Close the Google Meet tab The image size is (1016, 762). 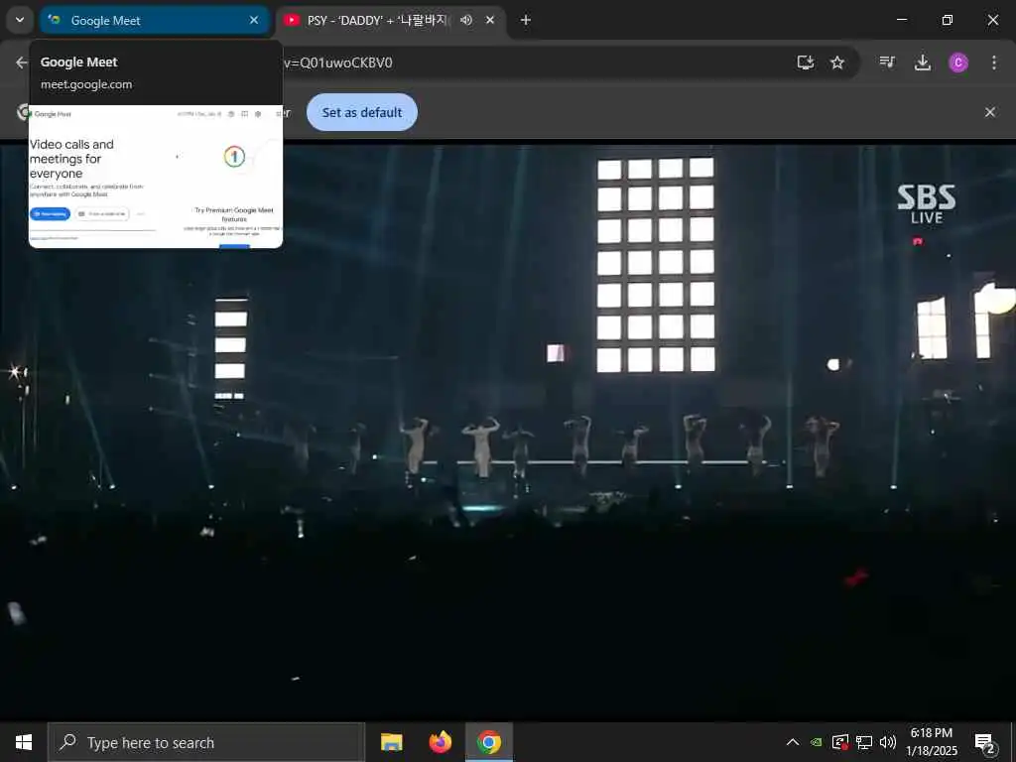pos(254,20)
